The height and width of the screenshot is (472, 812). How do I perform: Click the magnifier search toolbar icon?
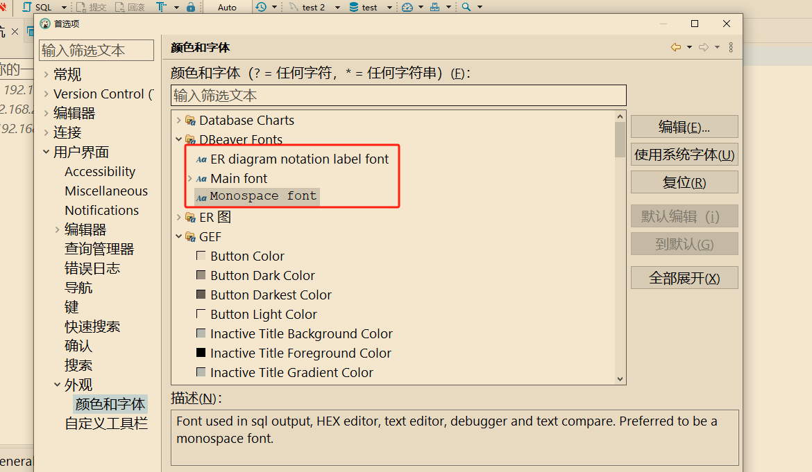click(x=466, y=7)
